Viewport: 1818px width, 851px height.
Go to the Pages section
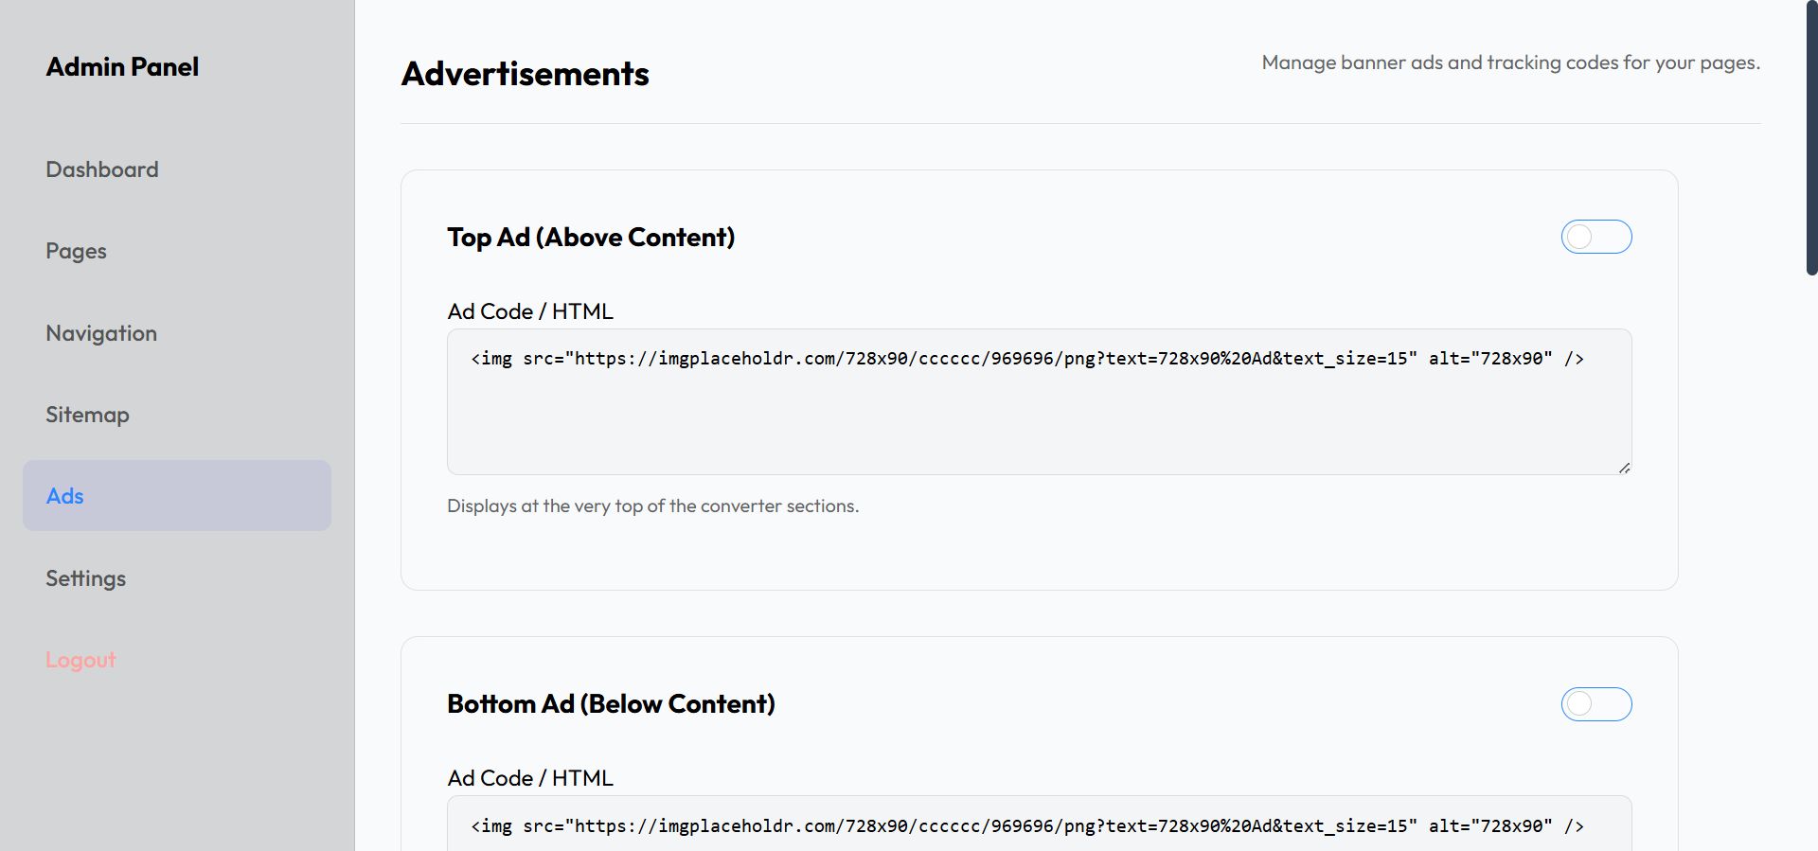tap(76, 251)
